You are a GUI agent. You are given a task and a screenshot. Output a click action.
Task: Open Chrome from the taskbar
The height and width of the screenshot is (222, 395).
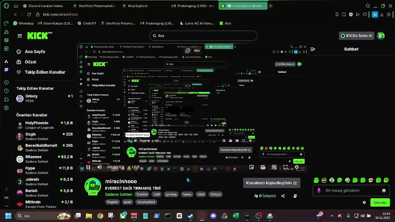pos(100,216)
